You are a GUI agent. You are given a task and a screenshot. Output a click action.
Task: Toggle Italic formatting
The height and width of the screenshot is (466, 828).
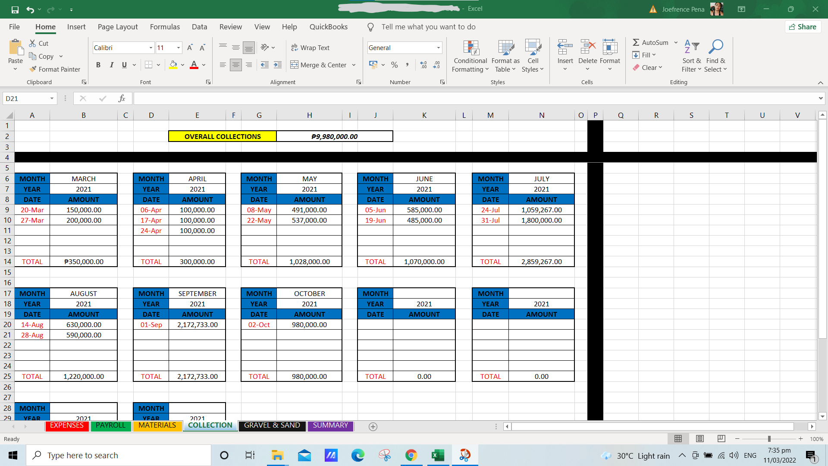[x=111, y=65]
